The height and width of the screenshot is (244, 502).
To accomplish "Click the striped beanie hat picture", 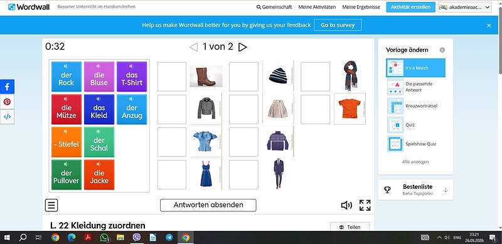I will 278,76.
